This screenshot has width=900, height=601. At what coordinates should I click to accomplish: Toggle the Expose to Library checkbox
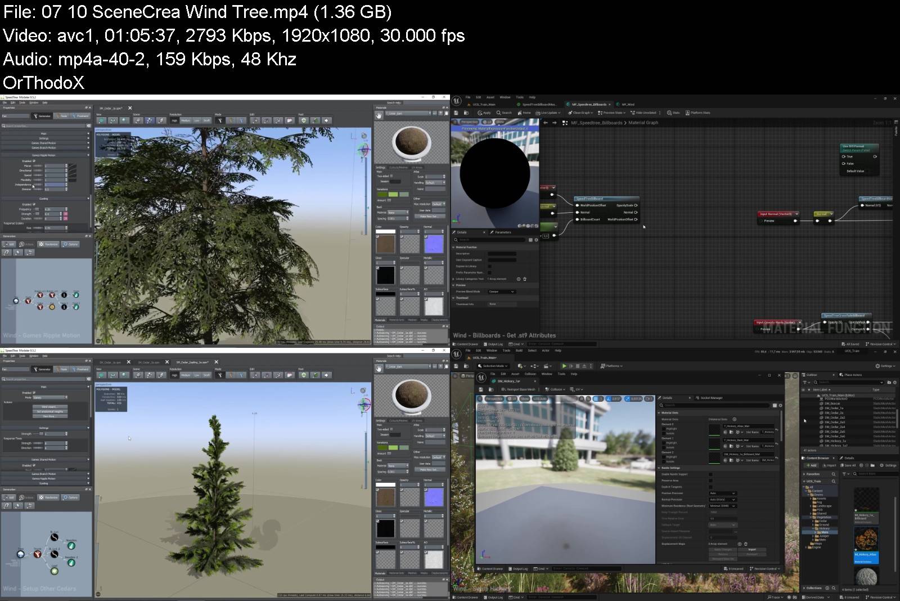[x=489, y=266]
